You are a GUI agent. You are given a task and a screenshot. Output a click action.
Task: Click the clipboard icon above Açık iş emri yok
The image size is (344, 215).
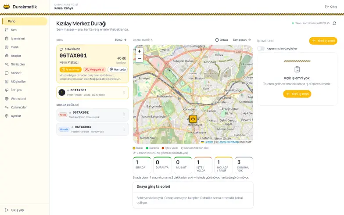(297, 69)
